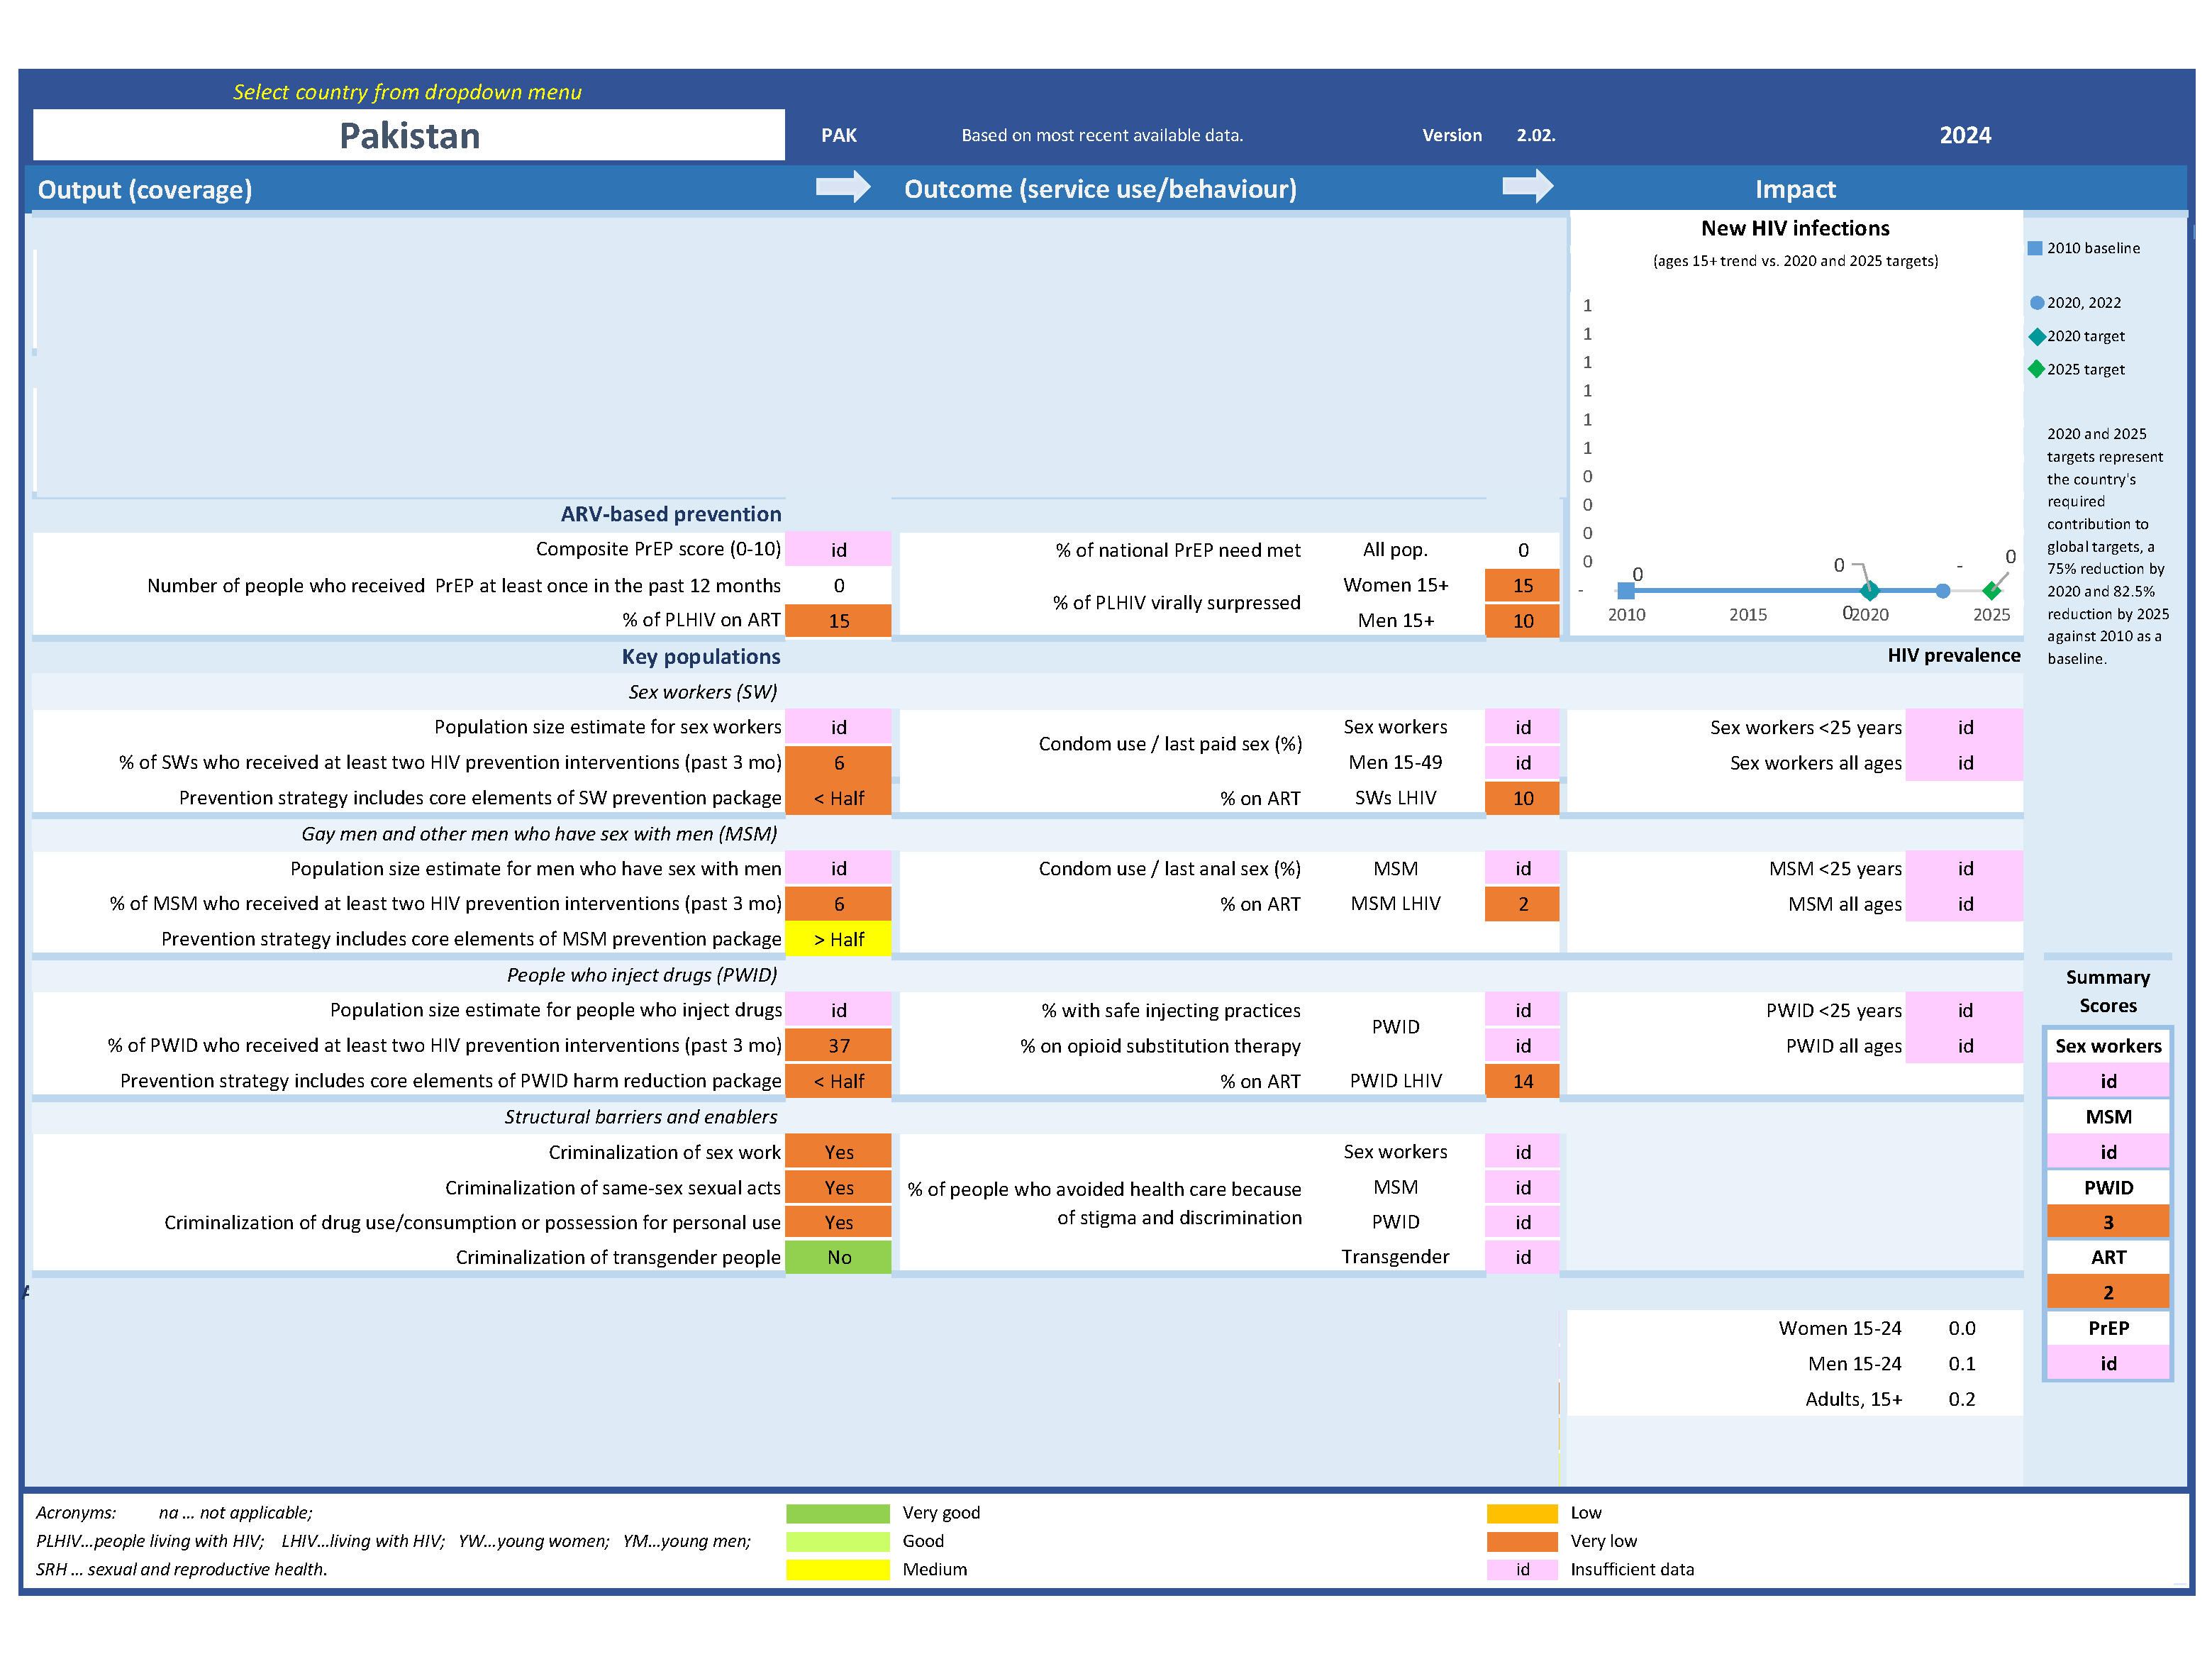2212x1659 pixels.
Task: Select the version number 2.02.
Action: pos(1536,135)
